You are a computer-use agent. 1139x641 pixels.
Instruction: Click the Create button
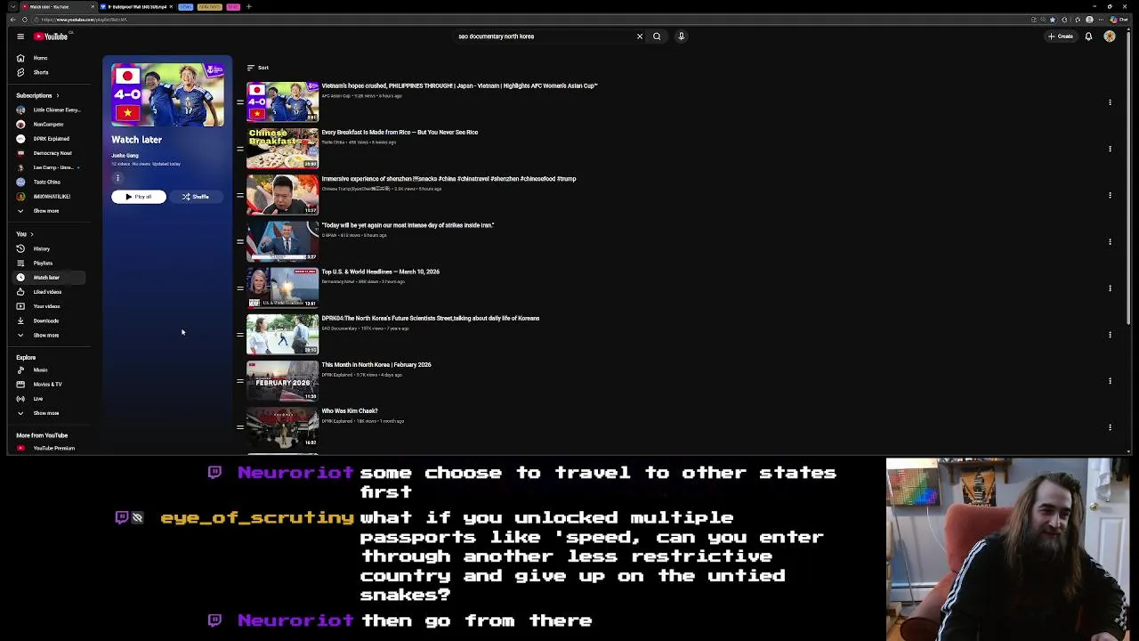[1060, 37]
